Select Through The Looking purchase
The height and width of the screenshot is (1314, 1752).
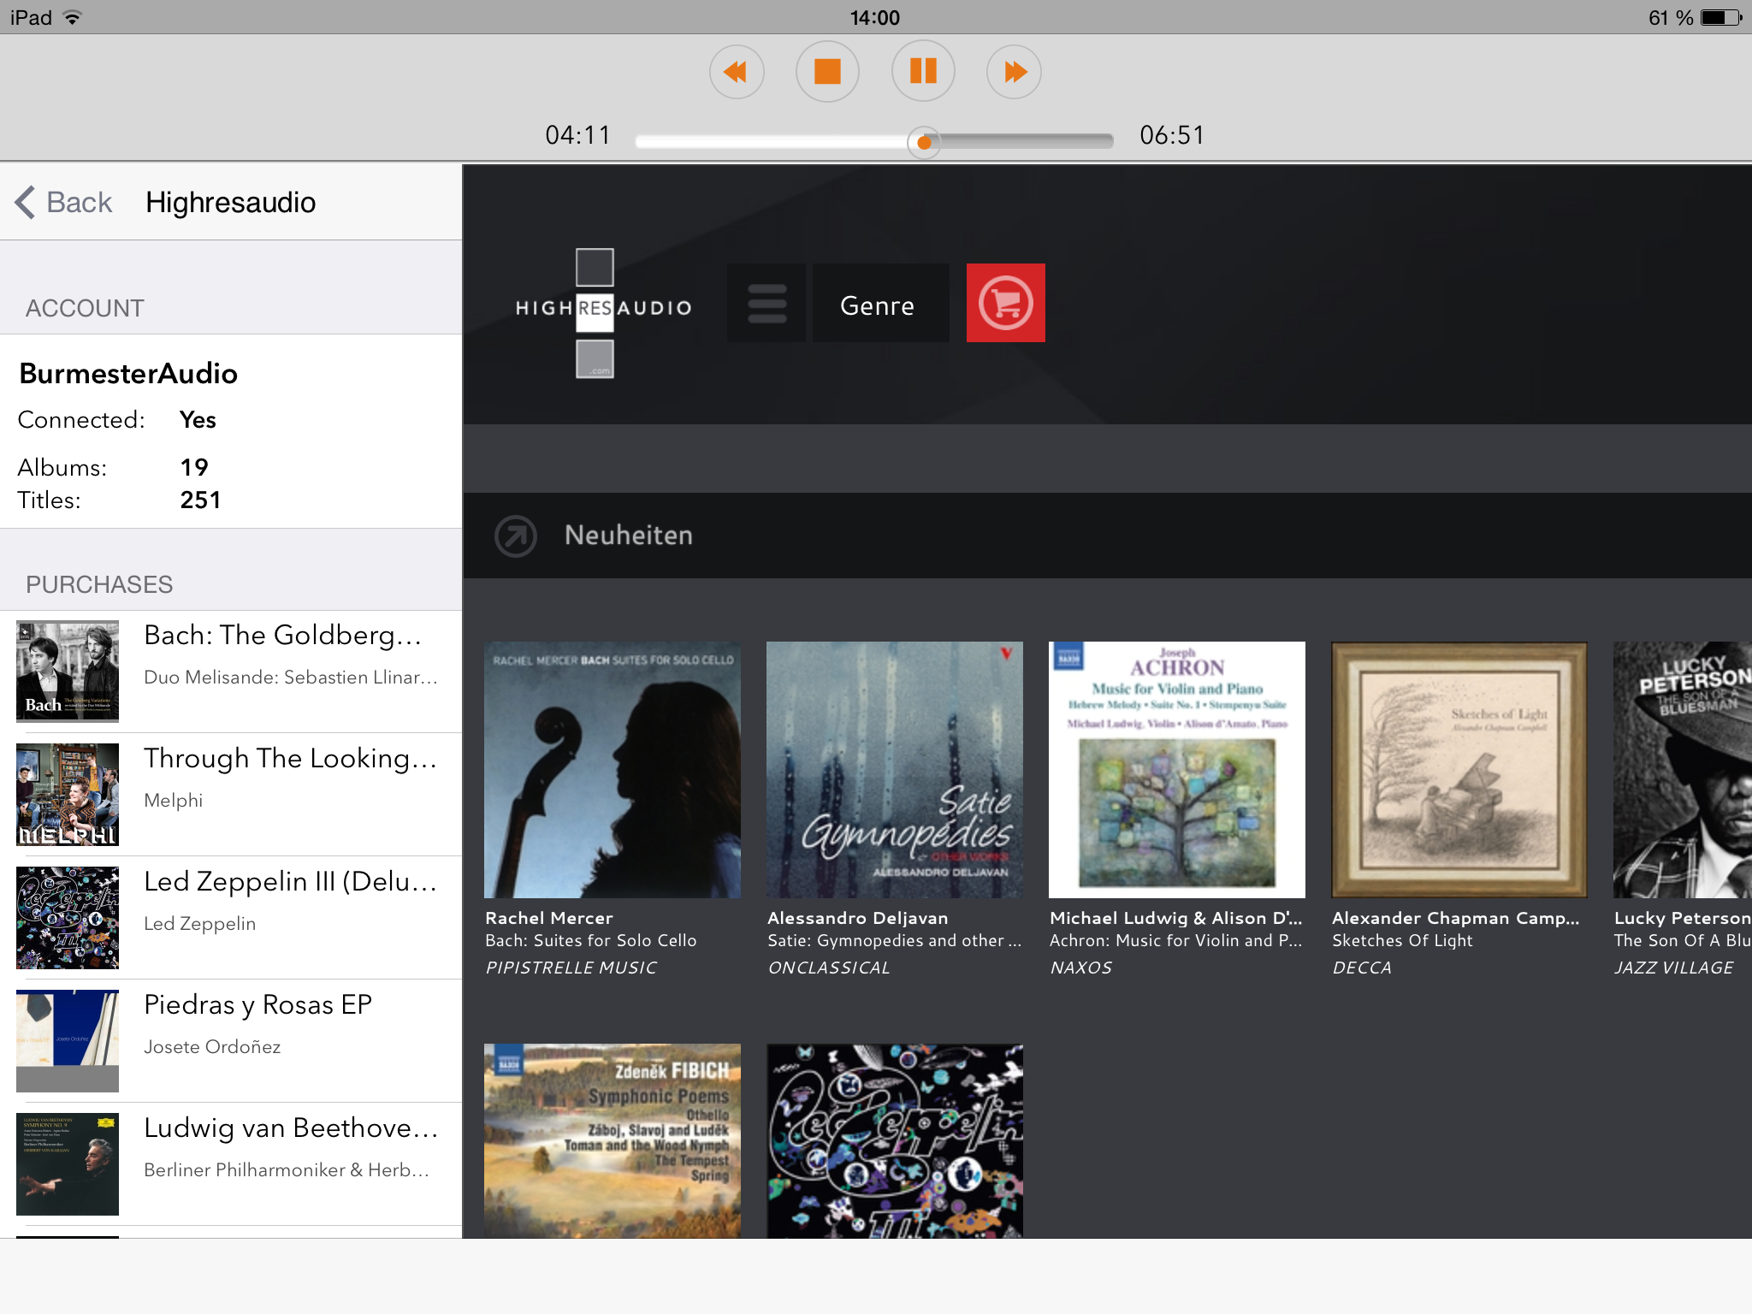pyautogui.click(x=231, y=795)
